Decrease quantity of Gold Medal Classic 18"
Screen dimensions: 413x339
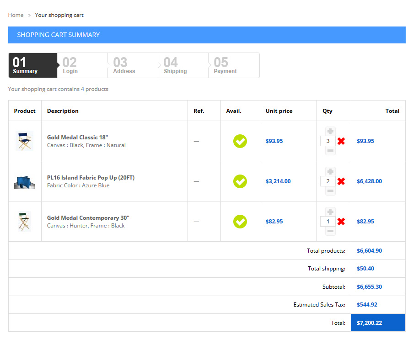coord(330,151)
